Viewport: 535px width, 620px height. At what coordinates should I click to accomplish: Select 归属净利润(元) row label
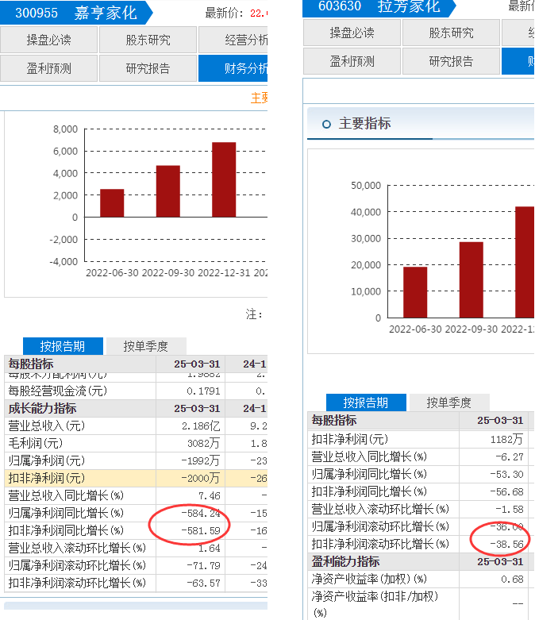point(47,460)
